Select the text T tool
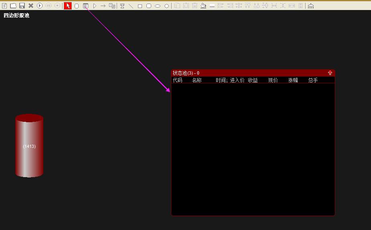Viewport: 371px width, 230px height. coord(122,6)
